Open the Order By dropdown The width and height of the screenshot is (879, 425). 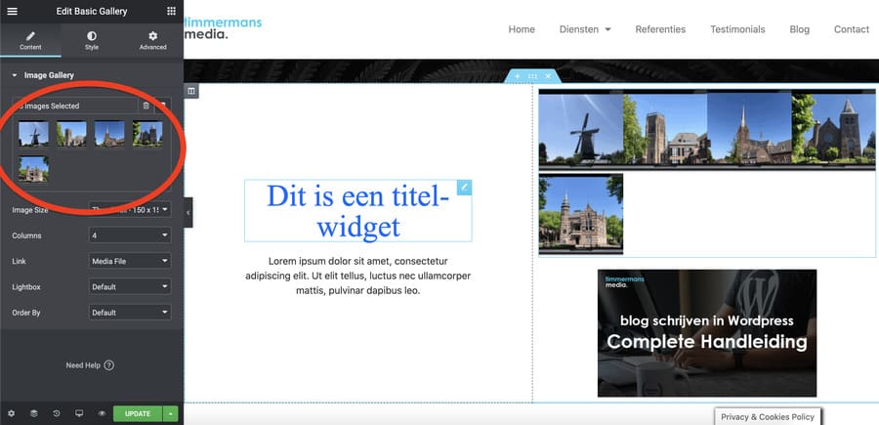[130, 313]
